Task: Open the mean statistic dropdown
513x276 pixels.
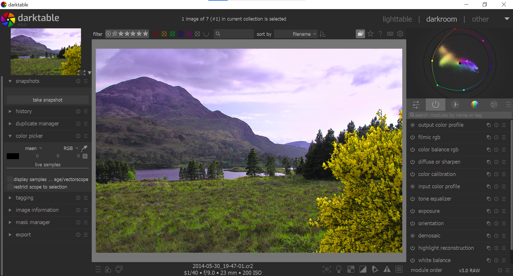Action: coord(33,148)
